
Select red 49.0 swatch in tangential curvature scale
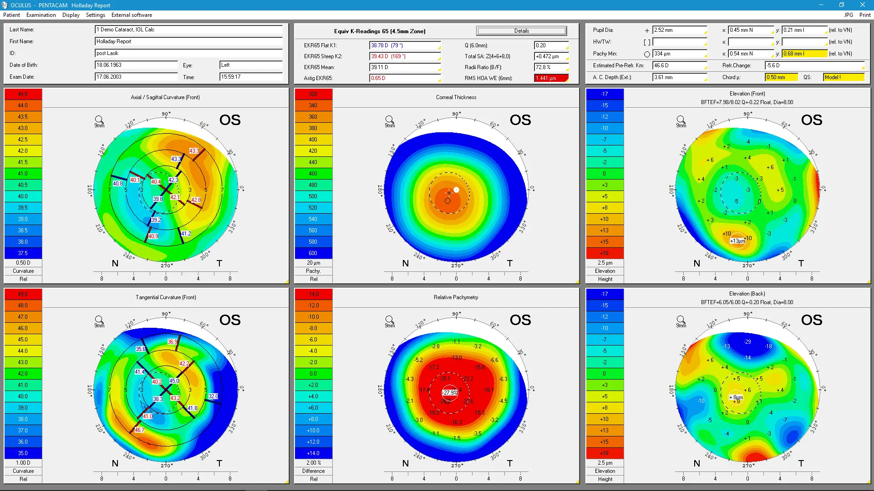point(23,294)
